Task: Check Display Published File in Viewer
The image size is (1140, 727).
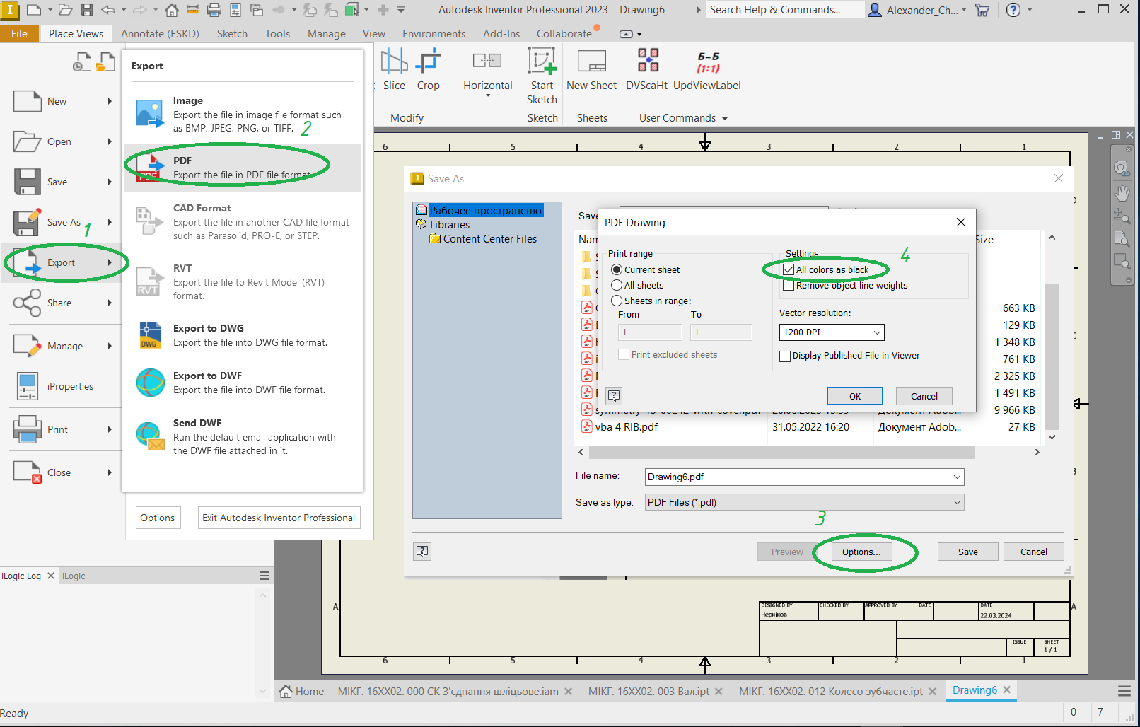Action: pos(785,356)
